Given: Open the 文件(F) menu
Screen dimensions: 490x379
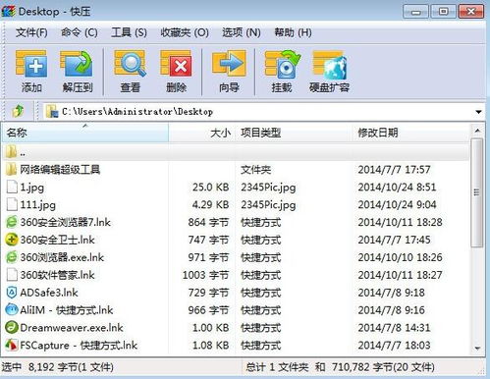Looking at the screenshot, I should click(x=31, y=32).
